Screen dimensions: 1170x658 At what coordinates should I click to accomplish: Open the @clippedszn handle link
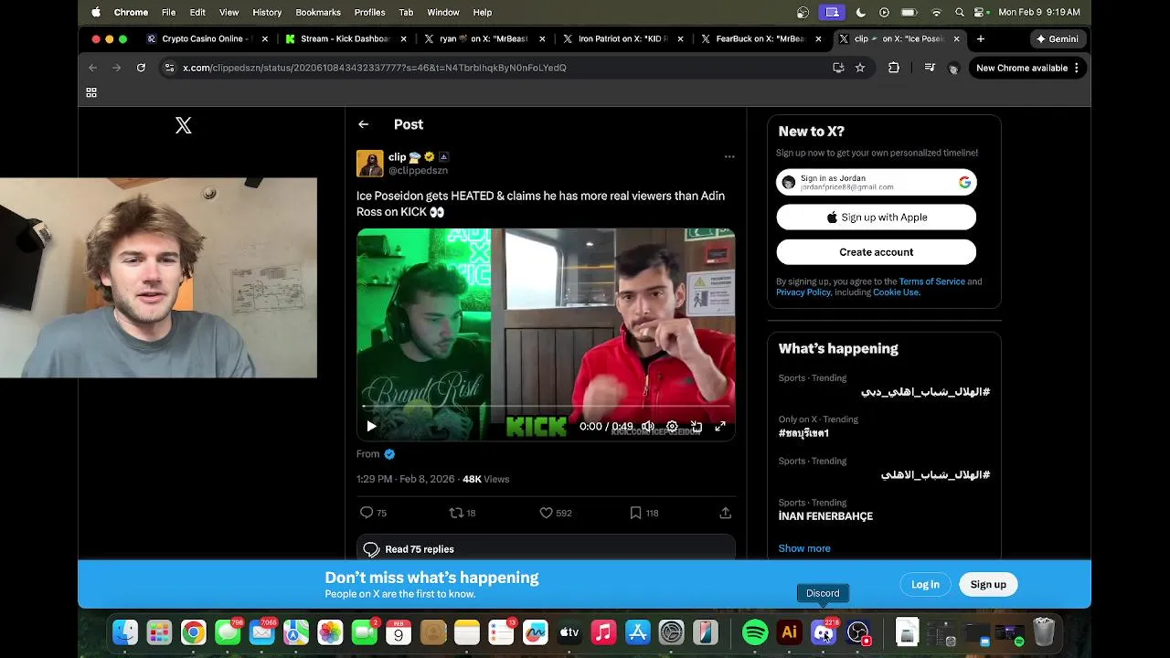click(418, 171)
